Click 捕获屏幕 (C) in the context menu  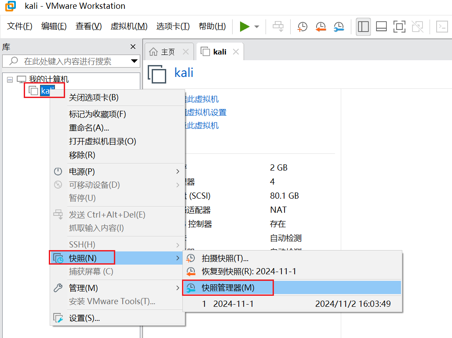click(x=117, y=272)
